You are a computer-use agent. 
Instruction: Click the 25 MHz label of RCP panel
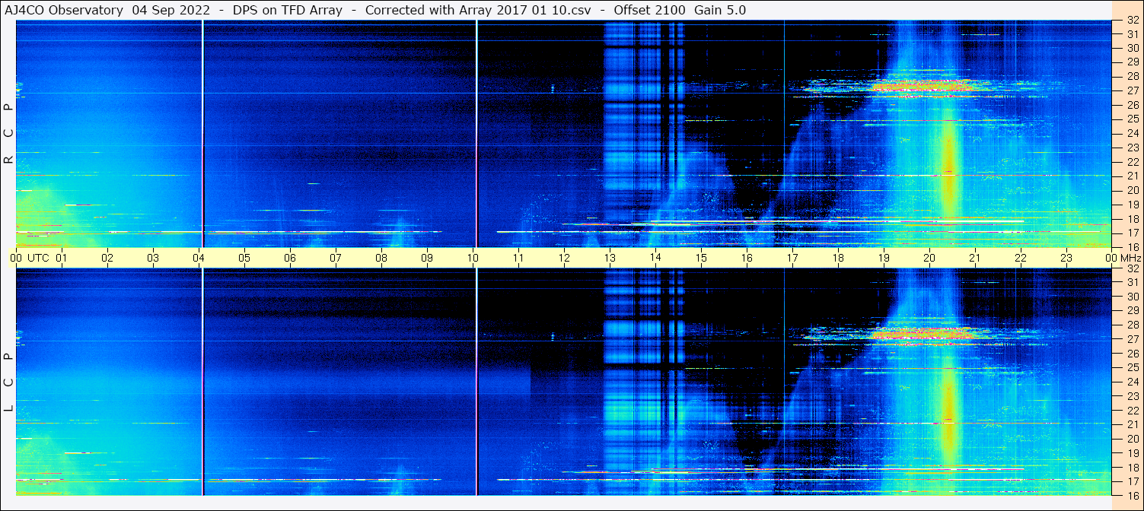coord(1132,119)
